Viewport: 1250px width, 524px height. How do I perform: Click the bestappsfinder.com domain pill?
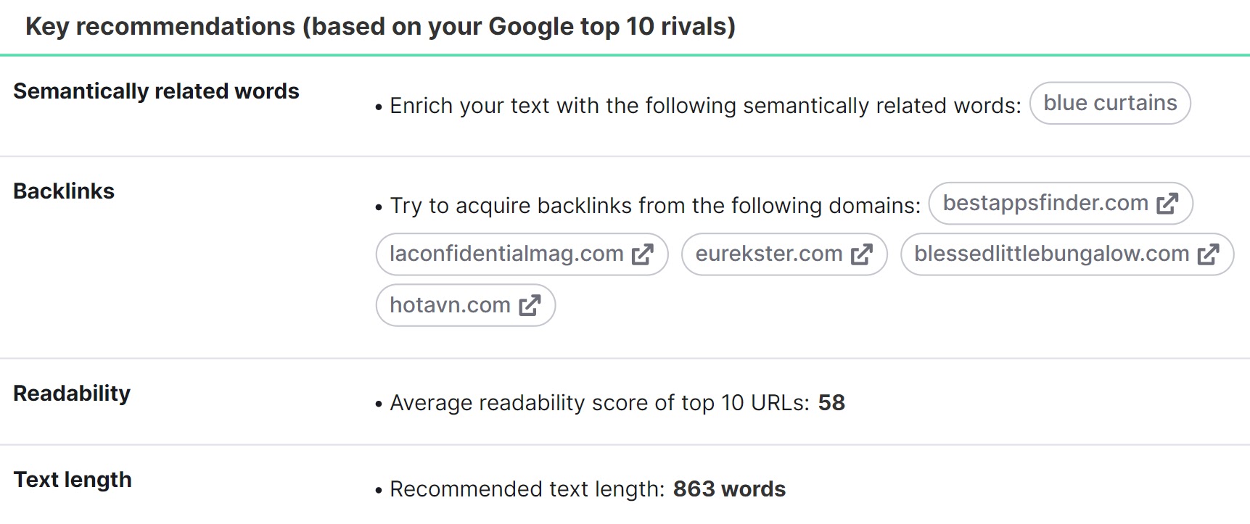(1043, 204)
